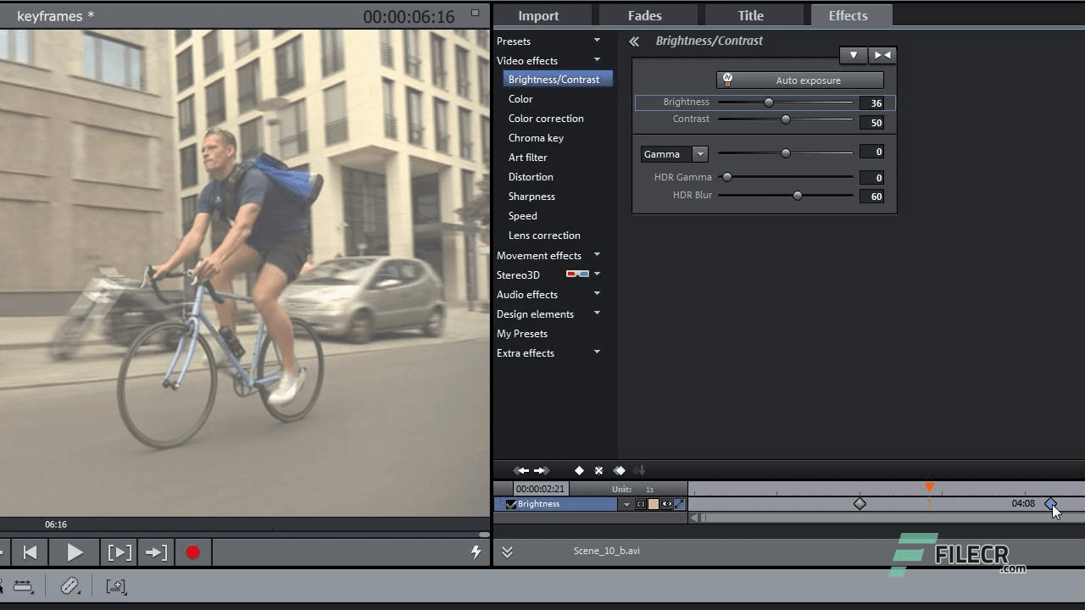Click the copy all keyframes icon
Screen dimensions: 1085x610
(620, 470)
